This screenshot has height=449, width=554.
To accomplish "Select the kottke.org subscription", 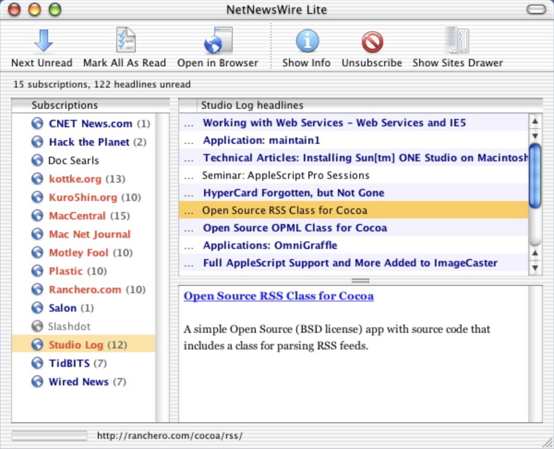I will coord(84,179).
